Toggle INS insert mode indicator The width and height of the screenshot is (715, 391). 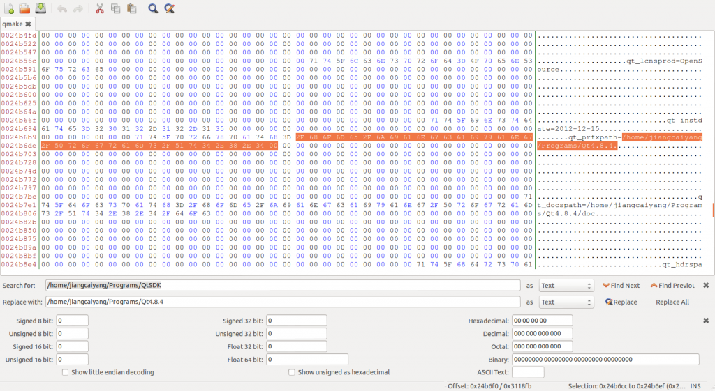[x=695, y=386]
